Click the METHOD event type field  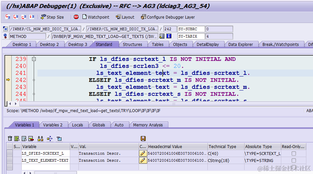pyautogui.click(x=27, y=36)
